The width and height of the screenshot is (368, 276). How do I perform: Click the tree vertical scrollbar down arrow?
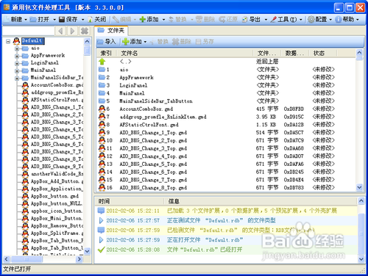click(x=87, y=251)
